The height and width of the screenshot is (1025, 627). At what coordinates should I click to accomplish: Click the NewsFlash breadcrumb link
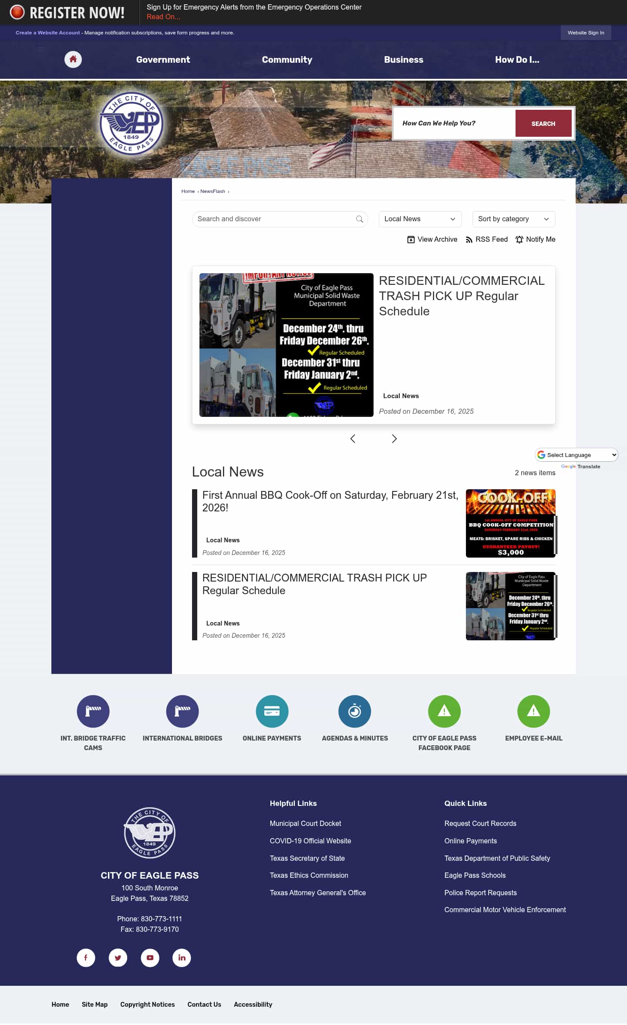[x=212, y=191]
